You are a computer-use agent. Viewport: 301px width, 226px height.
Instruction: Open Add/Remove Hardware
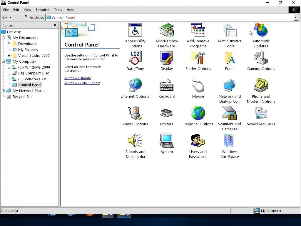click(x=167, y=30)
